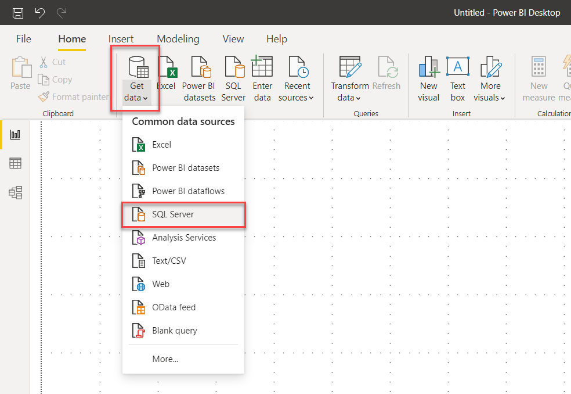Click Power BI datasets ribbon button
This screenshot has height=394, width=571.
pos(199,78)
